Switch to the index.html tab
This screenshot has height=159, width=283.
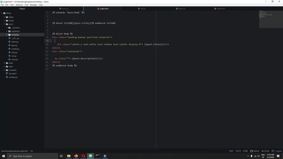219,9
